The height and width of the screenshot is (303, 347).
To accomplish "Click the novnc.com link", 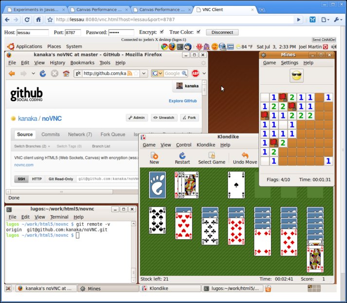I will (24, 165).
